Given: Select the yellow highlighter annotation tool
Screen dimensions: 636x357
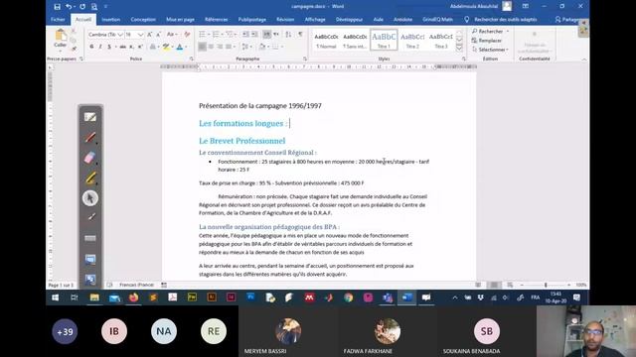Looking at the screenshot, I should [90, 178].
